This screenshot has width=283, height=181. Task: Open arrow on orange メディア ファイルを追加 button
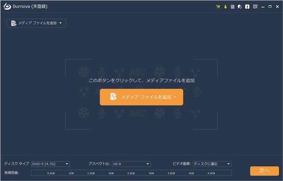pyautogui.click(x=175, y=97)
